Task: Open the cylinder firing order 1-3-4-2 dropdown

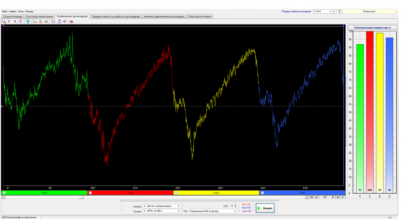Action: point(323,11)
